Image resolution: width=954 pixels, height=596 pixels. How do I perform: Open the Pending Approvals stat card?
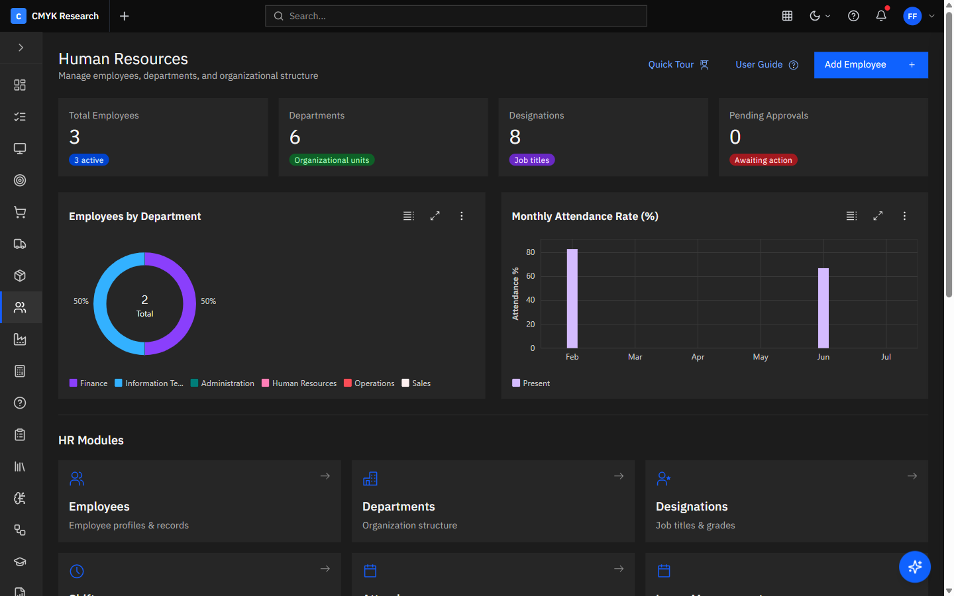(823, 137)
